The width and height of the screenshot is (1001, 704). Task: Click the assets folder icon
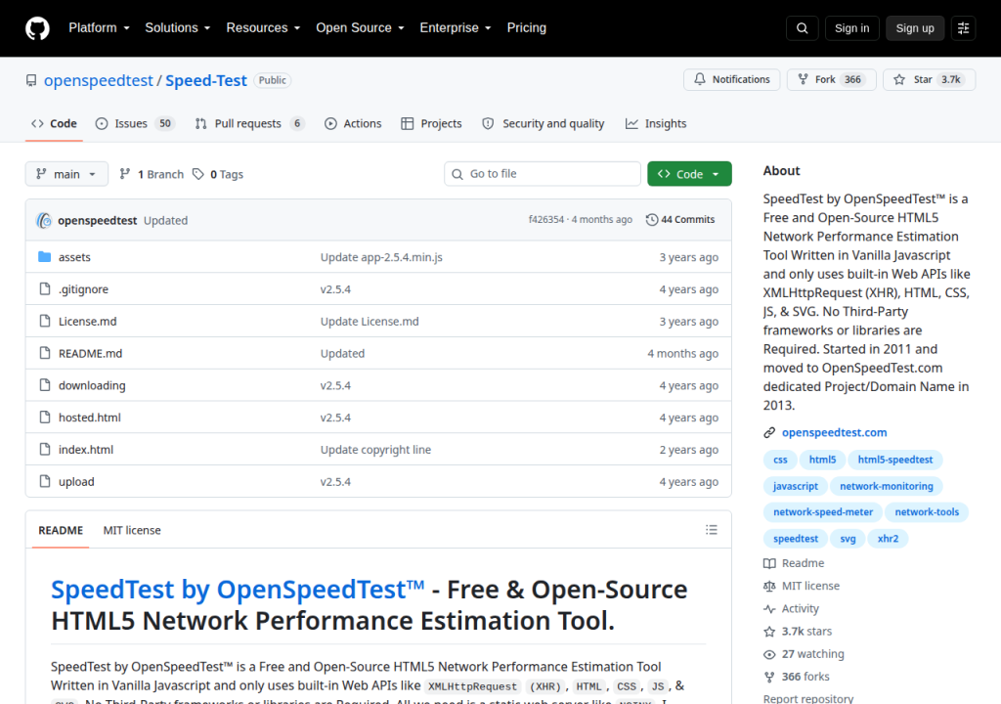(45, 257)
